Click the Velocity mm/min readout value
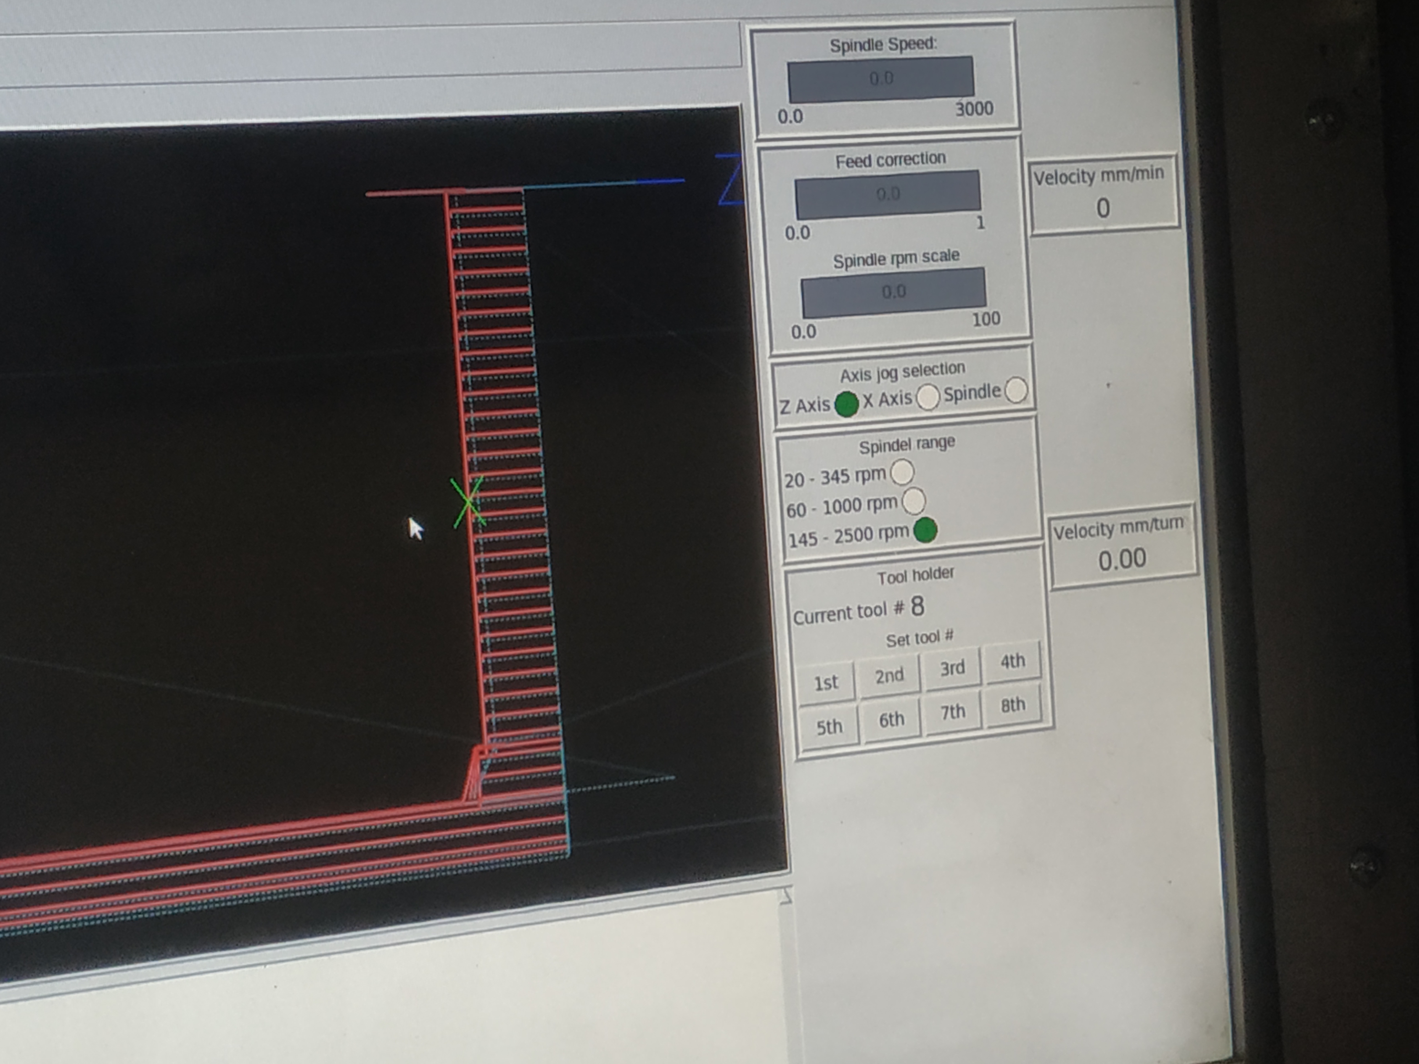 [x=1103, y=208]
